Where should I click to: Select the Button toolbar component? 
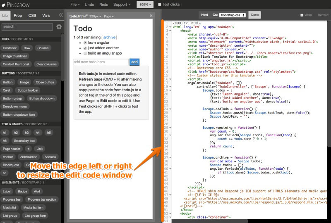coord(28,90)
